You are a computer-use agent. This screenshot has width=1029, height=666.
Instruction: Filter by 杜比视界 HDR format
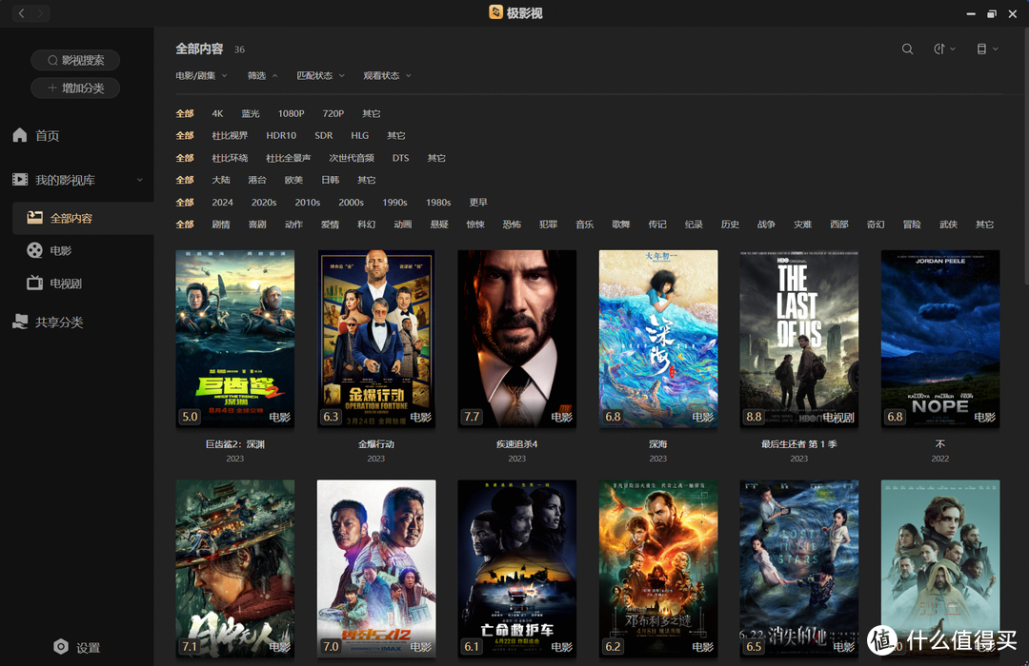point(230,136)
